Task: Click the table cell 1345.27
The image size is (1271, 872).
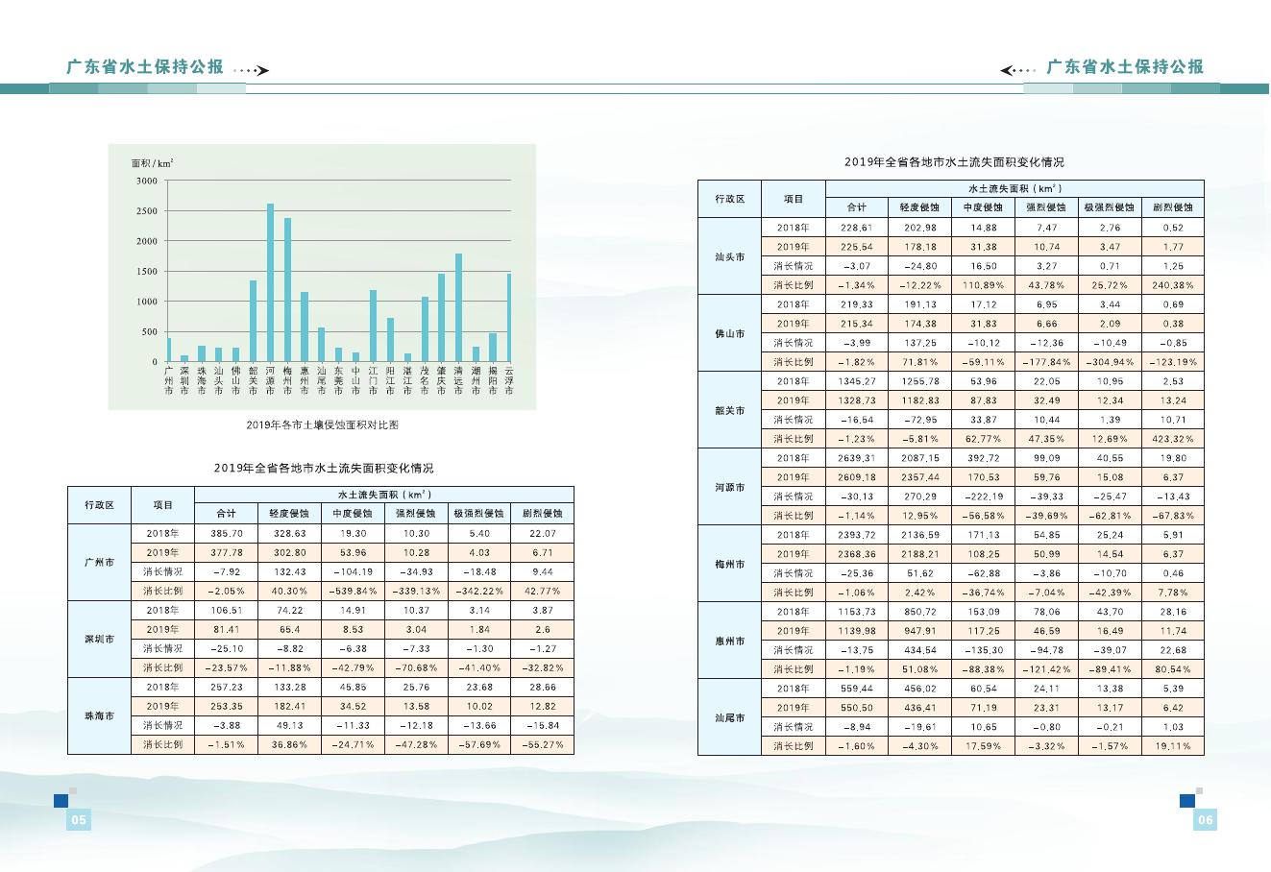Action: [856, 381]
